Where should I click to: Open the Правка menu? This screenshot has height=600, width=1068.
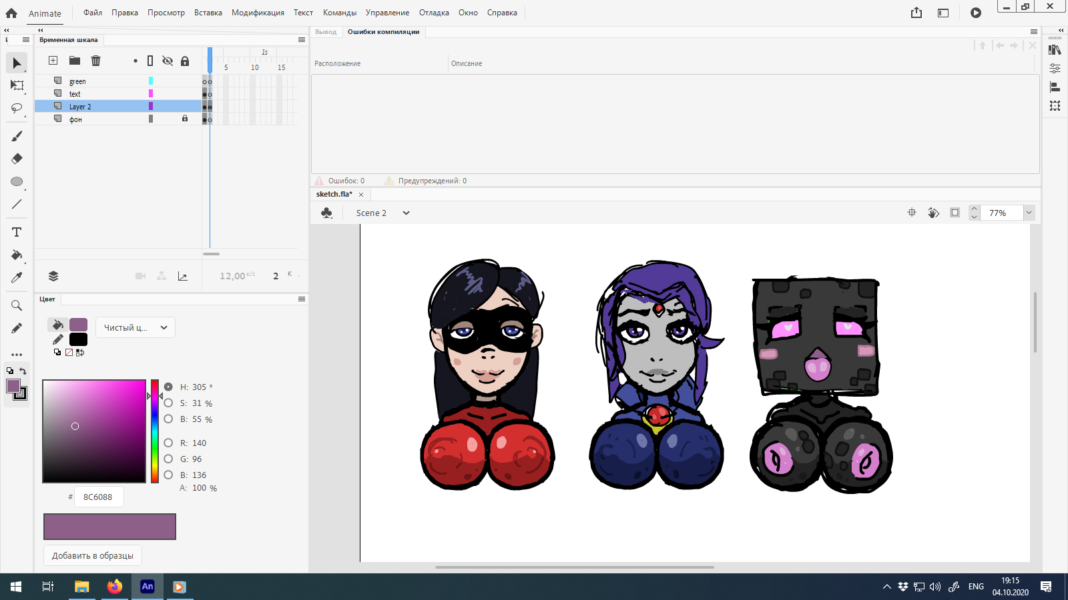click(125, 13)
